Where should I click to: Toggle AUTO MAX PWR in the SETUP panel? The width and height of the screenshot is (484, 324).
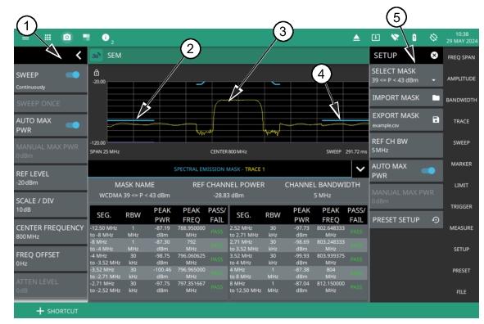click(x=428, y=170)
